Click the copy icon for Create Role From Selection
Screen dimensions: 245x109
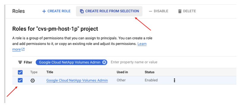82,11
